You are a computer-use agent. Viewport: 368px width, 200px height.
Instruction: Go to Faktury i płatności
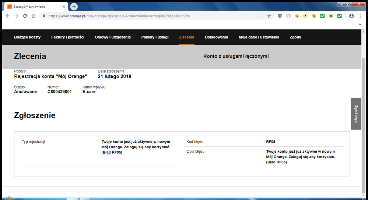click(x=68, y=37)
